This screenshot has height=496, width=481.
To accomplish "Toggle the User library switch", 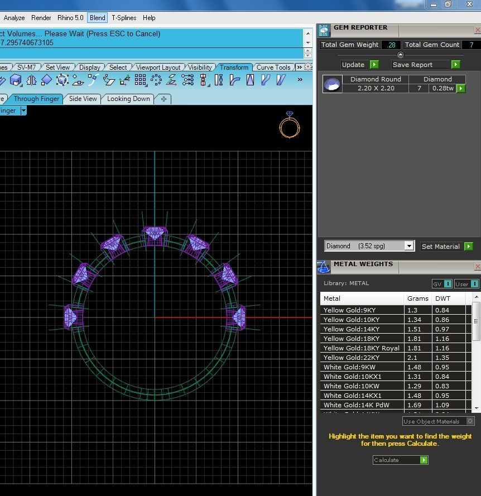I will (x=466, y=284).
